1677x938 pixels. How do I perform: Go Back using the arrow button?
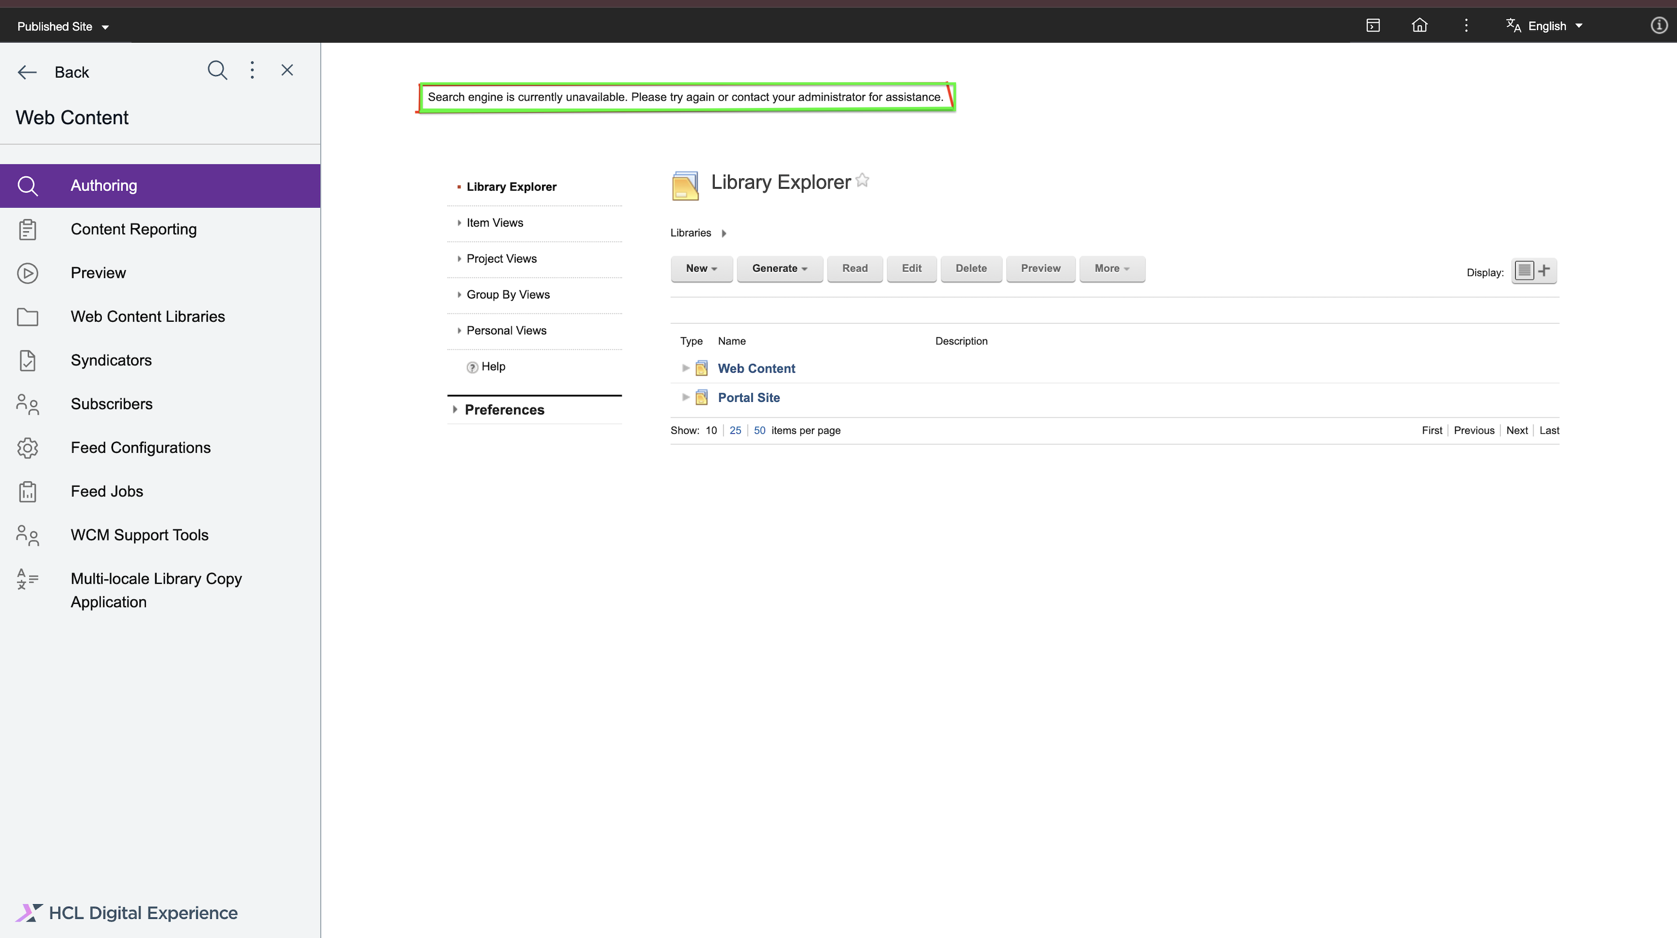pos(27,72)
